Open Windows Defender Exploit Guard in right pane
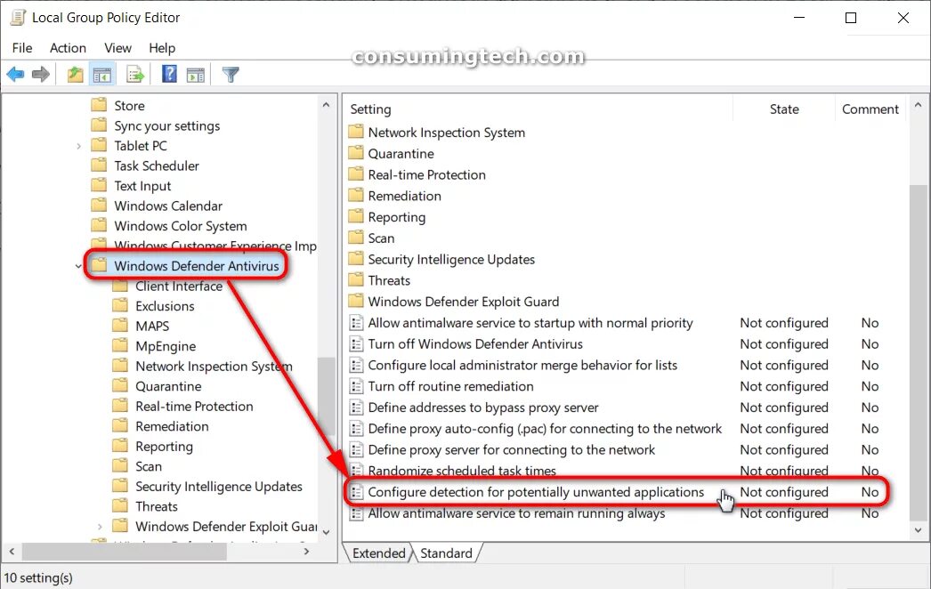Image resolution: width=931 pixels, height=589 pixels. coord(463,302)
